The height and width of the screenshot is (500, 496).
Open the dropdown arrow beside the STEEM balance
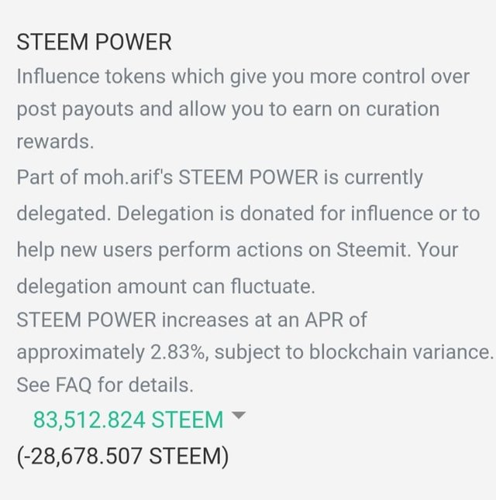(x=239, y=416)
